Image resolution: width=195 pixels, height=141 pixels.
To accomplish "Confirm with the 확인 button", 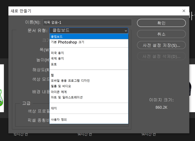I will click(161, 23).
